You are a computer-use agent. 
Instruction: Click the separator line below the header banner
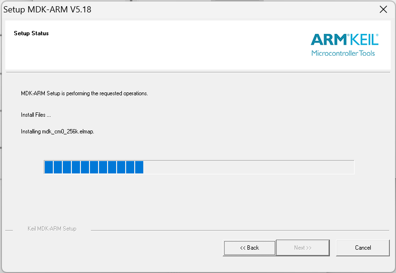pyautogui.click(x=198, y=72)
